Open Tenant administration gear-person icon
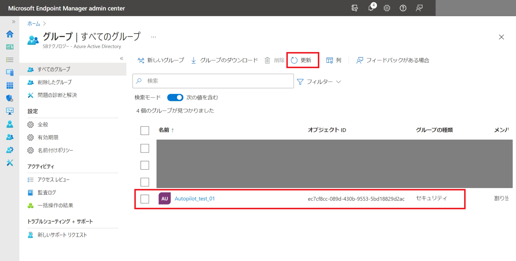516x261 pixels. coord(10,150)
